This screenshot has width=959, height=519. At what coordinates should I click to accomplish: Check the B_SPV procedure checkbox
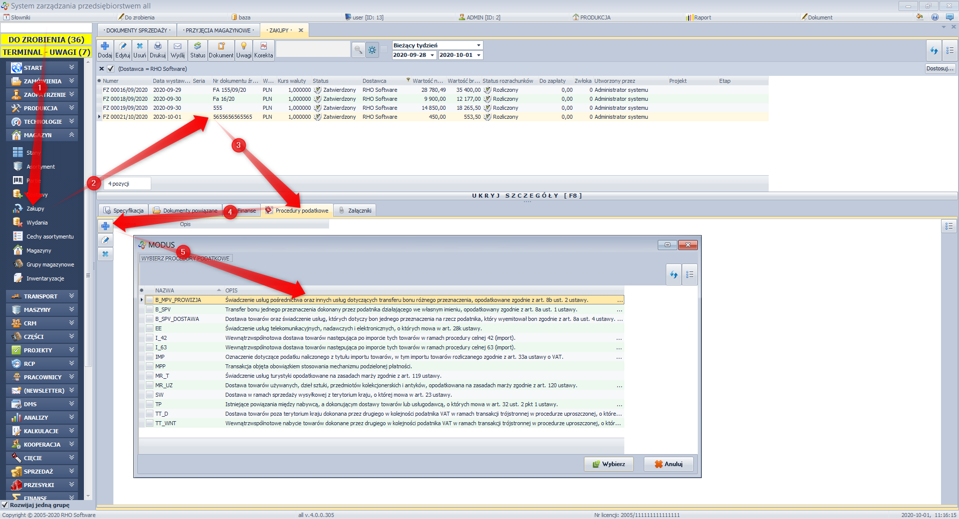[149, 309]
